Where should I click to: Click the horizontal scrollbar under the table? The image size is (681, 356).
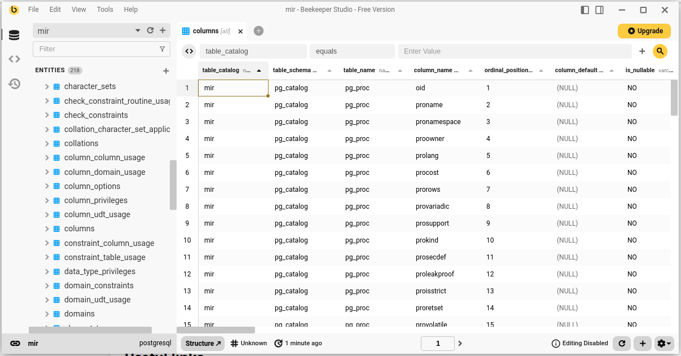pyautogui.click(x=216, y=330)
